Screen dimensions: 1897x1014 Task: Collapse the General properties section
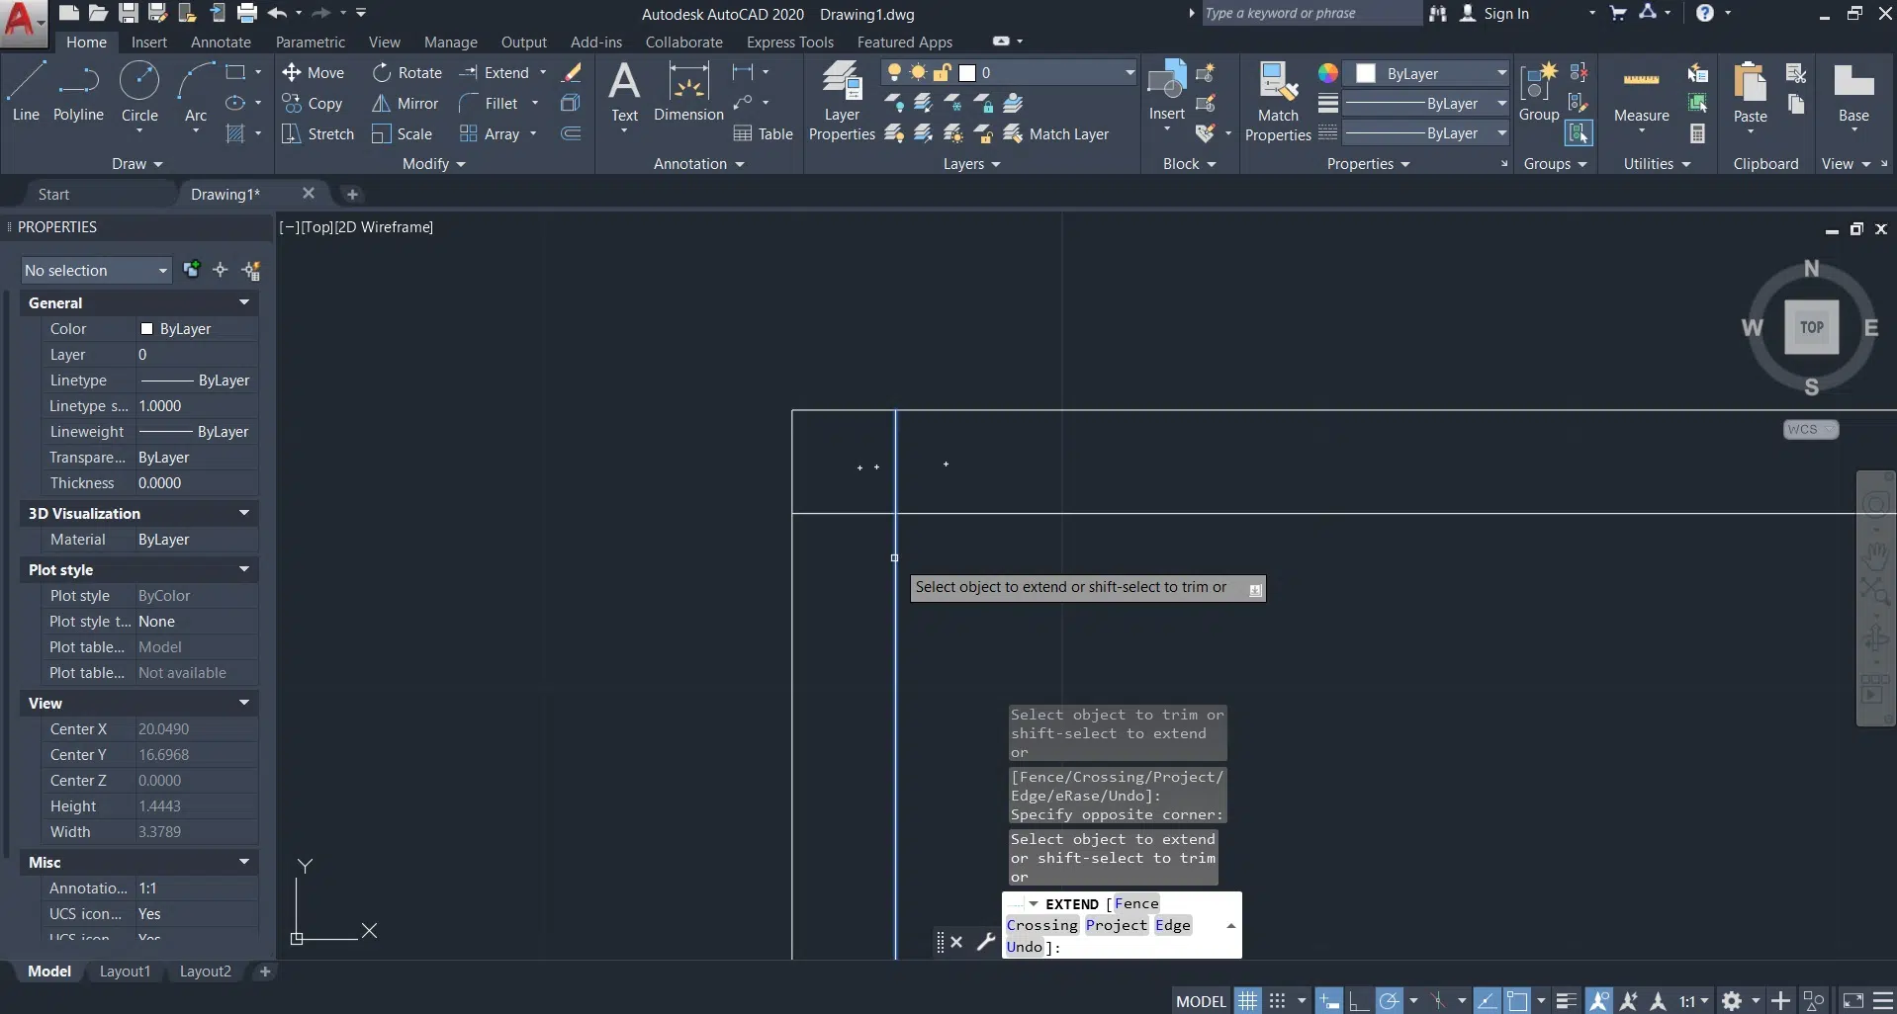tap(243, 302)
